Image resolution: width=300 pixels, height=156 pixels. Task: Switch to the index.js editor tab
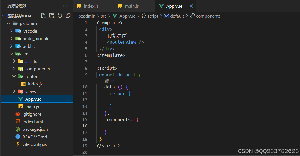click(93, 6)
